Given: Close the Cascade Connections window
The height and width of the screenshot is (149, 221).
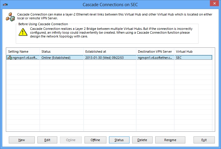Looking at the screenshot, I should [x=214, y=3].
